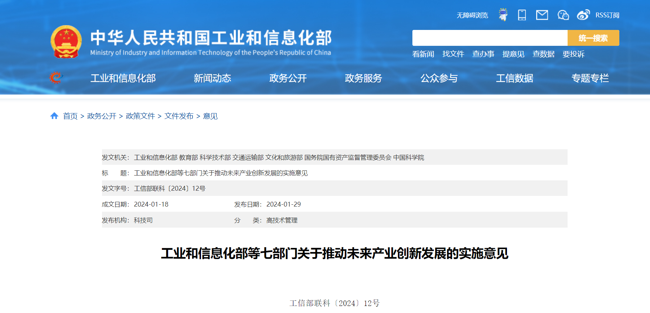
Task: Go to 工信数据 navigation item
Action: click(x=514, y=78)
